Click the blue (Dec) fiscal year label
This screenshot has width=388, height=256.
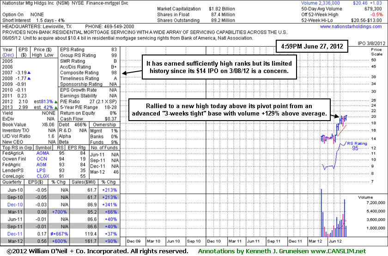tap(8, 55)
